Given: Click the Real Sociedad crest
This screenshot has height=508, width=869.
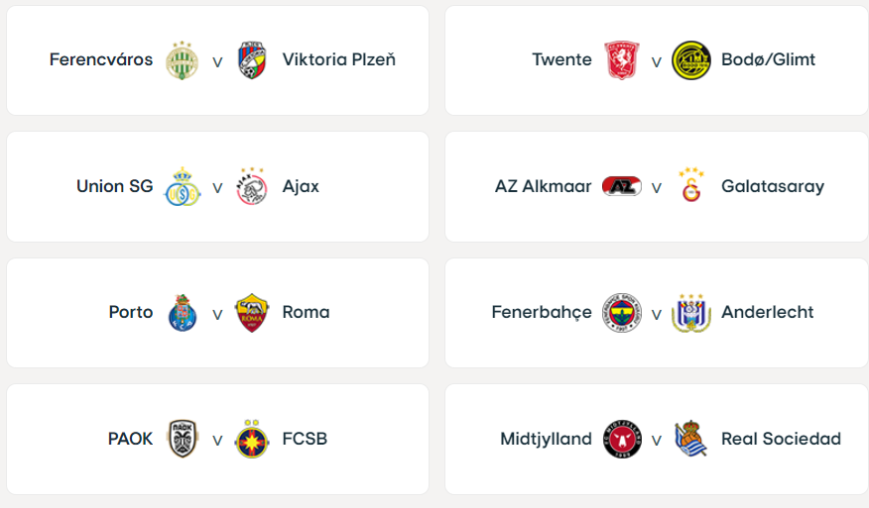Looking at the screenshot, I should pos(691,439).
